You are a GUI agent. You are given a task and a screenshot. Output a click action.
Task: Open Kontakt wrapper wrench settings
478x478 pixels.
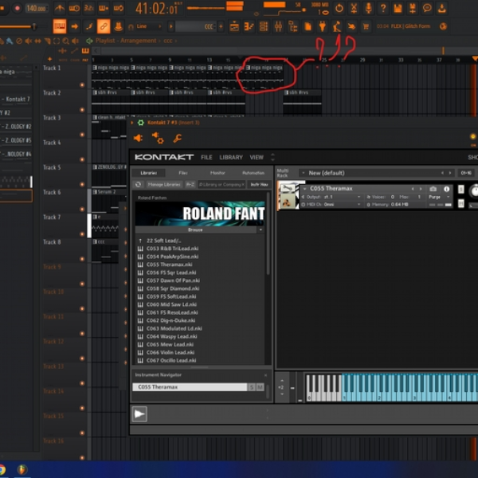177,139
